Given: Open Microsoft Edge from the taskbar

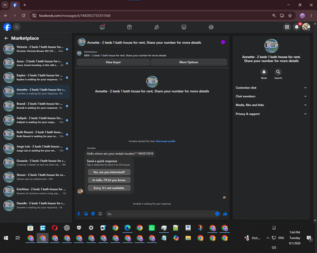Looking at the screenshot, I should click(127, 228).
